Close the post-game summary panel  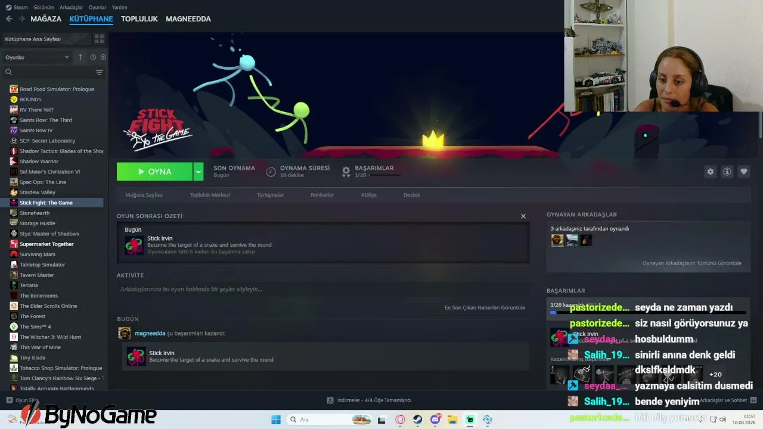pyautogui.click(x=523, y=216)
